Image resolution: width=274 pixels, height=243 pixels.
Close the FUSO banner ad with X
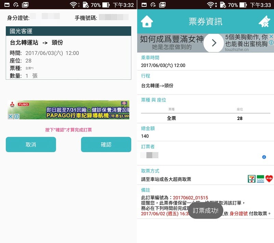[11, 117]
